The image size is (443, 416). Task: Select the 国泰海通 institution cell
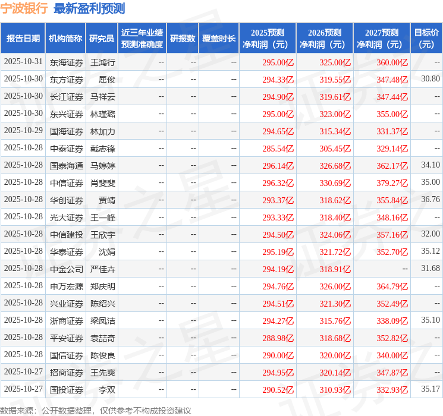[67, 166]
